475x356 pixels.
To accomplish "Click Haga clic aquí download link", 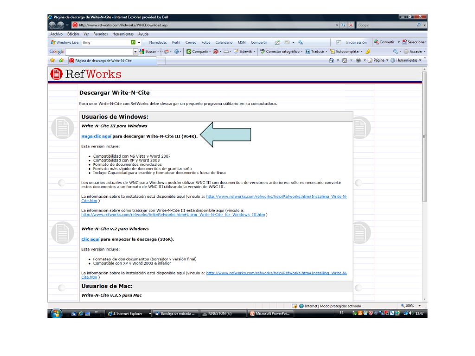I will pyautogui.click(x=96, y=136).
